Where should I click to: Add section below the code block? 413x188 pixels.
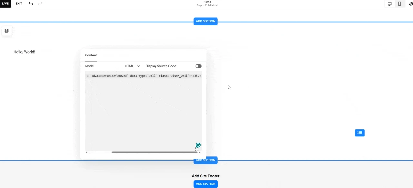[x=206, y=160]
